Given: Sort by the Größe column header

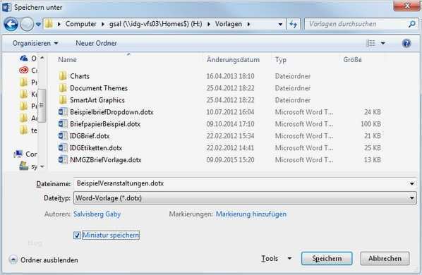Looking at the screenshot, I should [352, 60].
